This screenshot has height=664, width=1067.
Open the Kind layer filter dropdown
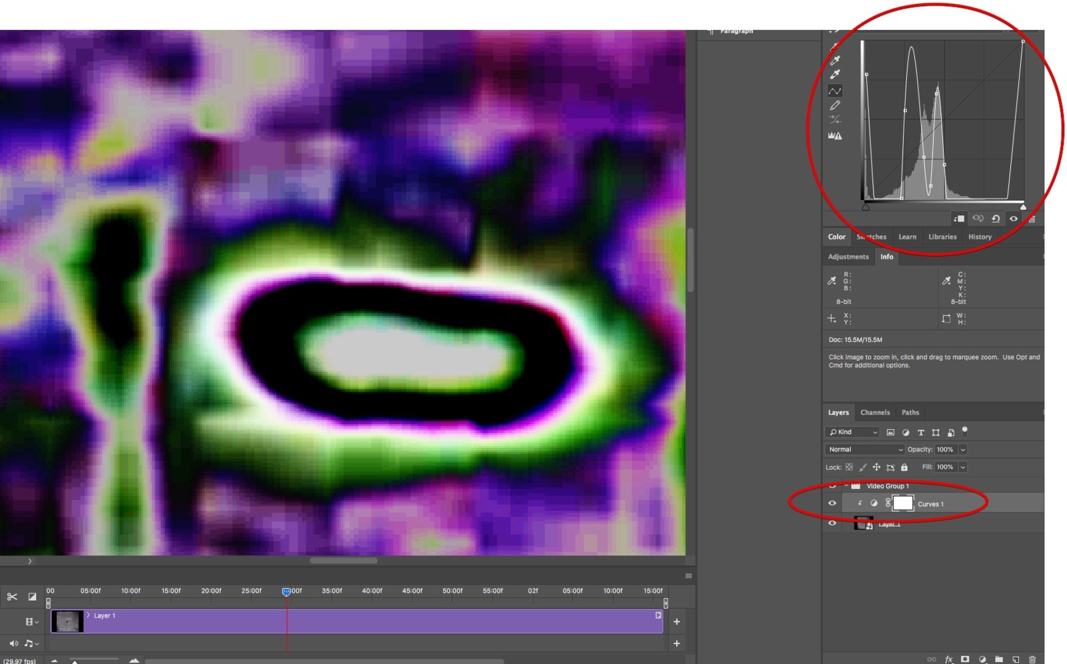(853, 432)
